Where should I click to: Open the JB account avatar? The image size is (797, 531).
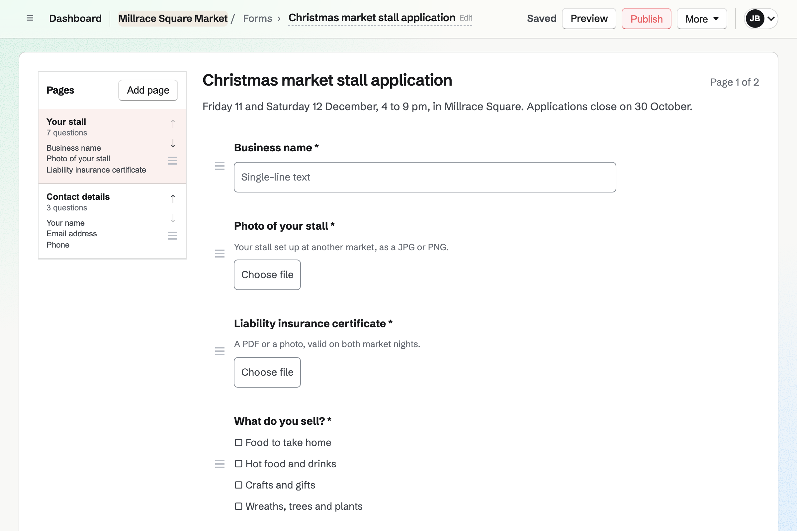click(754, 19)
